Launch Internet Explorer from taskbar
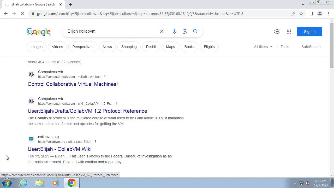This screenshot has width=334, height=188. [x=23, y=183]
